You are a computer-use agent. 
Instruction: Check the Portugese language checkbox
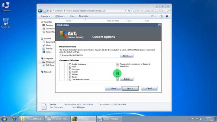70,69
